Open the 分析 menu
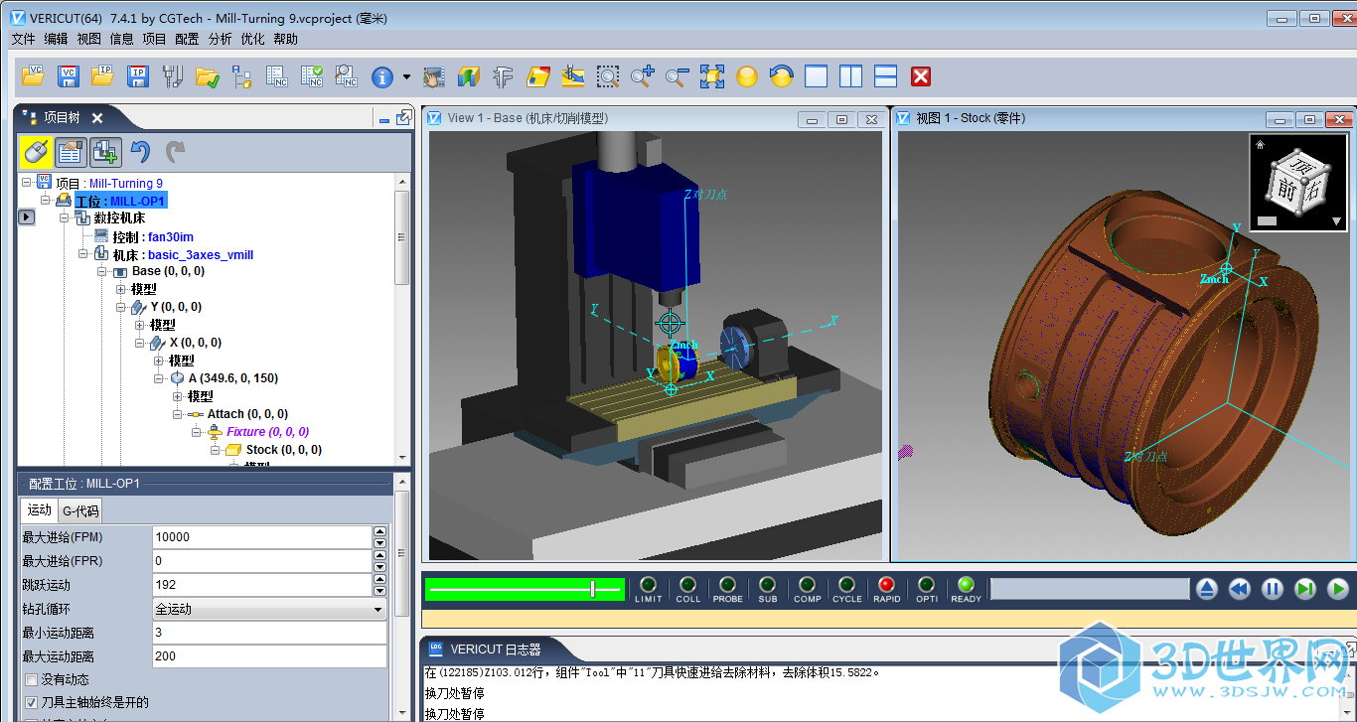 [220, 39]
